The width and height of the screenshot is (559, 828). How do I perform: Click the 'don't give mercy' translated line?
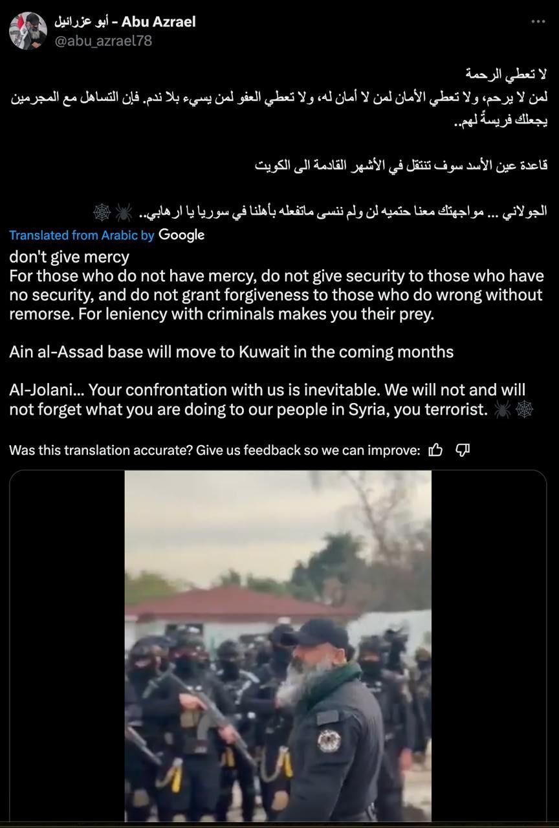(x=69, y=257)
